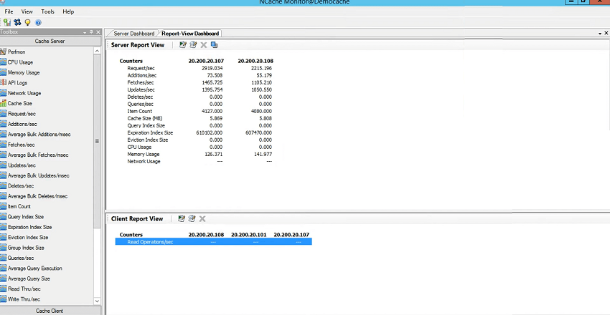
Task: Select Average Bulk Fetches/msec toolbox item
Action: [38, 155]
